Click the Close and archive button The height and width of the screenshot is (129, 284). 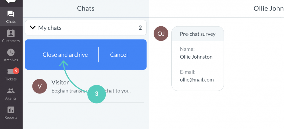(x=65, y=55)
